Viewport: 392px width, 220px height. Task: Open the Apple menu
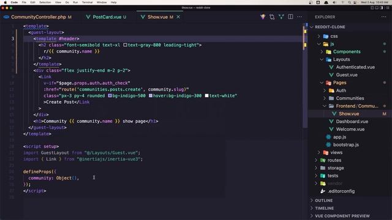pos(6,2)
